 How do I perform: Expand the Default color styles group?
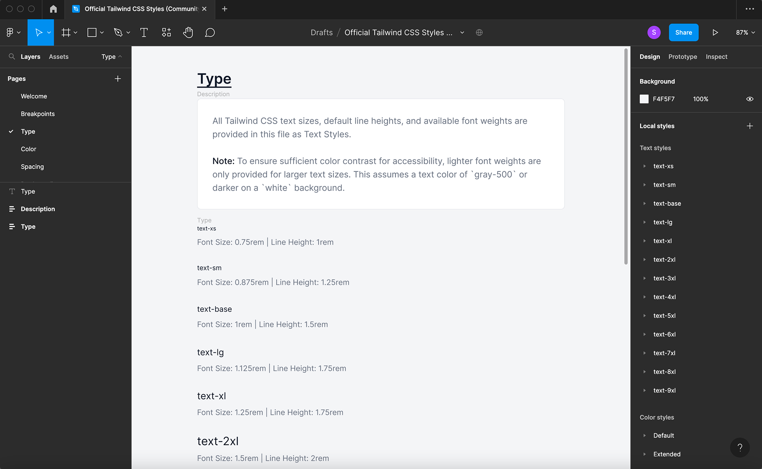point(645,435)
